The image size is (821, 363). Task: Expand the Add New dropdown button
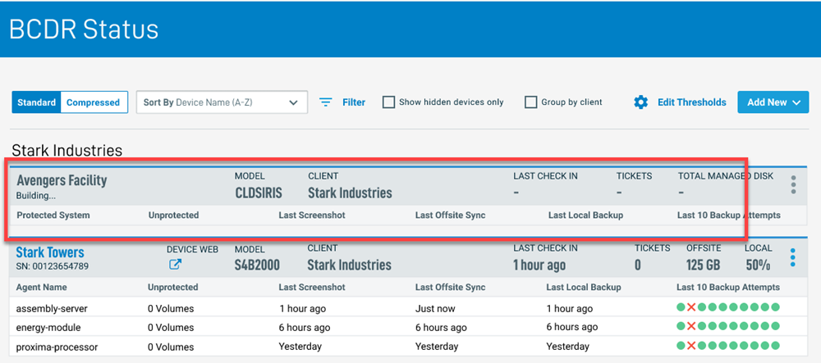point(773,102)
